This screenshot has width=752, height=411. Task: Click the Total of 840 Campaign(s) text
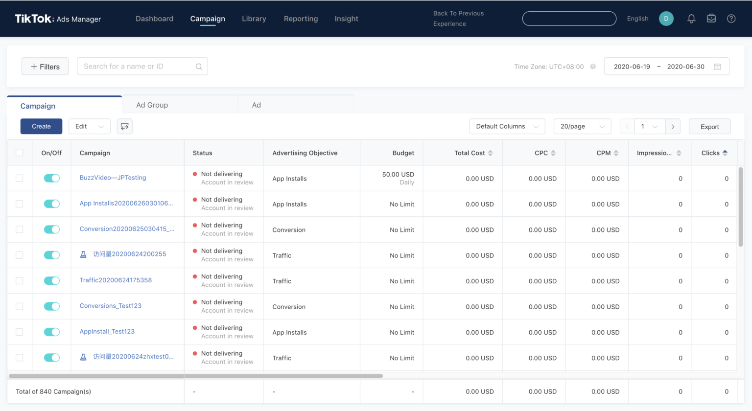(53, 391)
